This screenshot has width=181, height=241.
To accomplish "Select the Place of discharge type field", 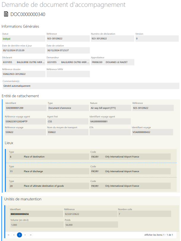I will point(49,171).
